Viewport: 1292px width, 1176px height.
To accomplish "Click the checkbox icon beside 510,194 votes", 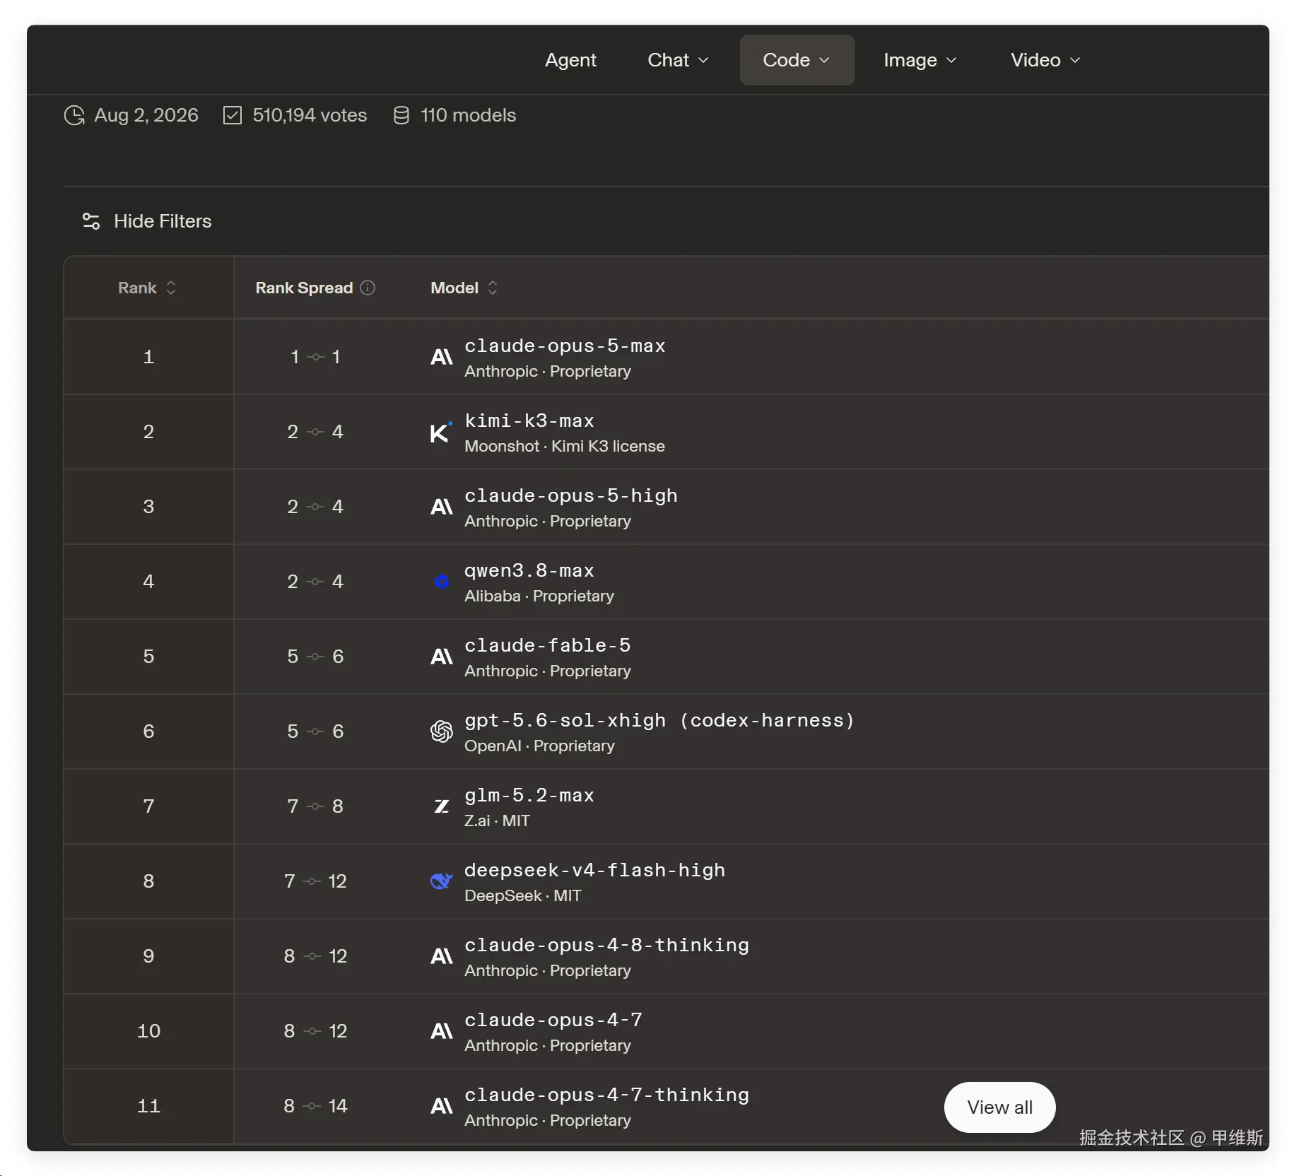I will point(233,115).
